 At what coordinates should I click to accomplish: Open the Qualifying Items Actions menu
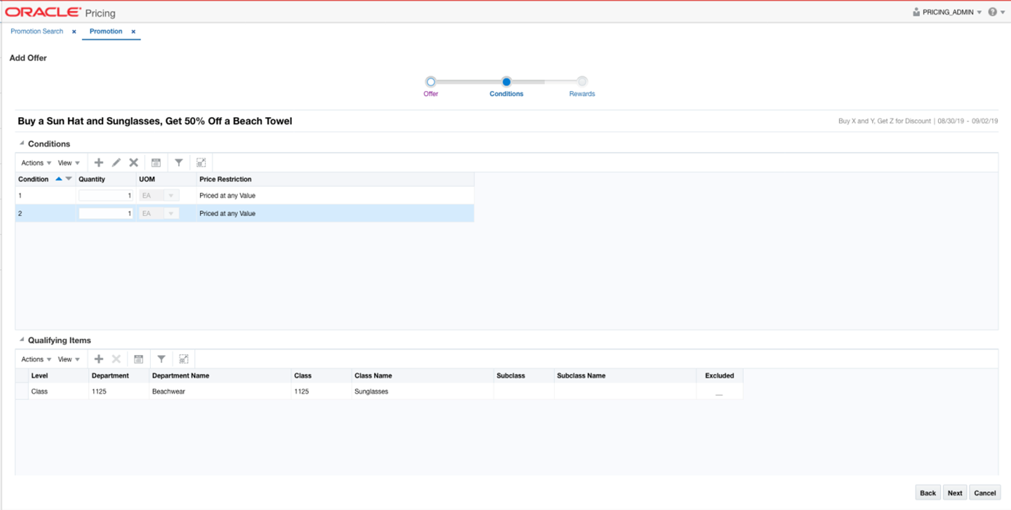click(36, 359)
